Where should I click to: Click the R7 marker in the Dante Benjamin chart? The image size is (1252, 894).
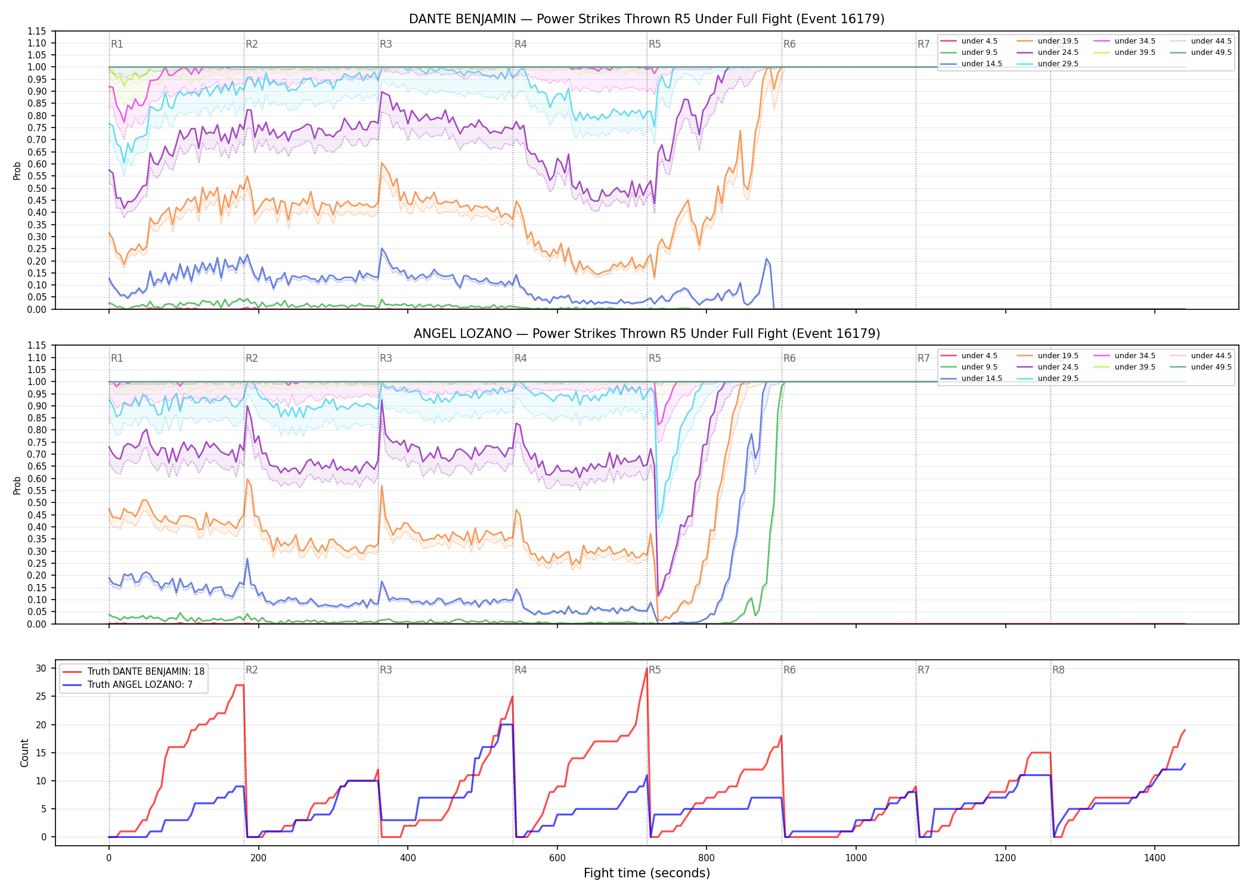923,44
